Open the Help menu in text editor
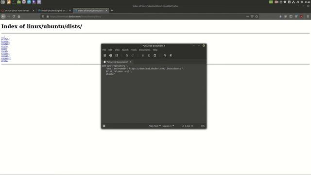 click(x=155, y=50)
